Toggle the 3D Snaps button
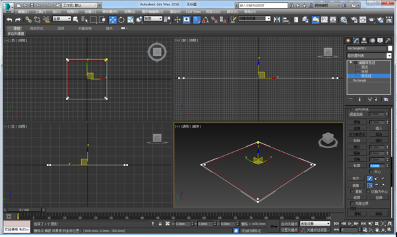The width and height of the screenshot is (397, 237). pyautogui.click(x=197, y=20)
